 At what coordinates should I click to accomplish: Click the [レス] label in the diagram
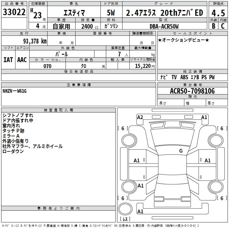tap(125, 219)
